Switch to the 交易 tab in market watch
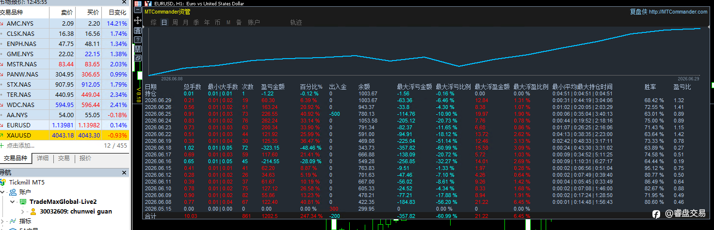 (64, 158)
